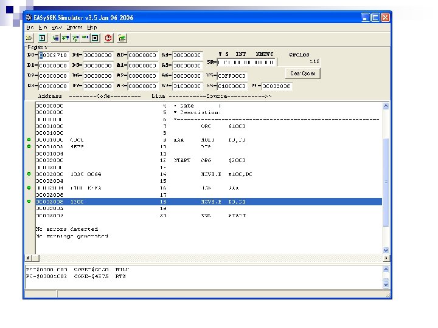This screenshot has width=438, height=328.
Task: Click the Clear Cycles button
Action: 302,73
